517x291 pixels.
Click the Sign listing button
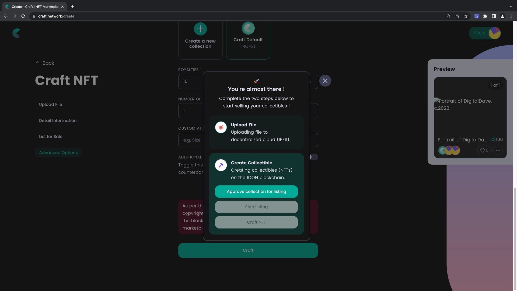click(x=256, y=207)
